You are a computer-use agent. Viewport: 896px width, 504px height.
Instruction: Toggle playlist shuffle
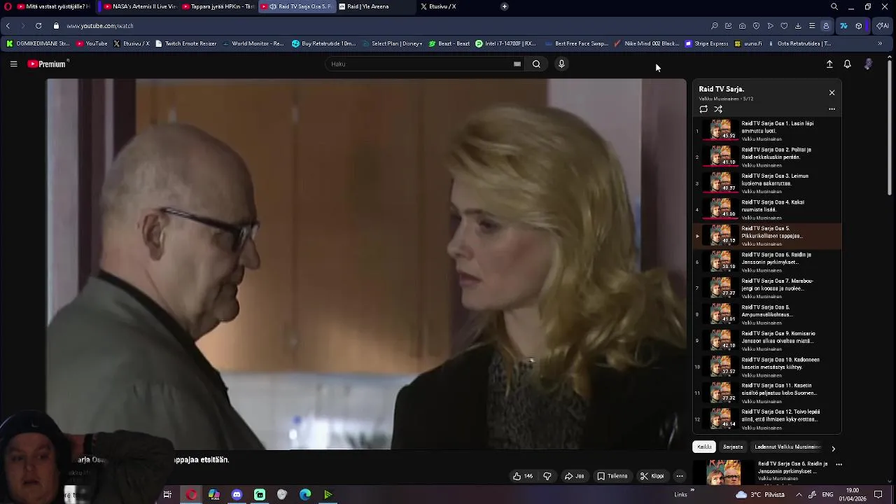[718, 109]
